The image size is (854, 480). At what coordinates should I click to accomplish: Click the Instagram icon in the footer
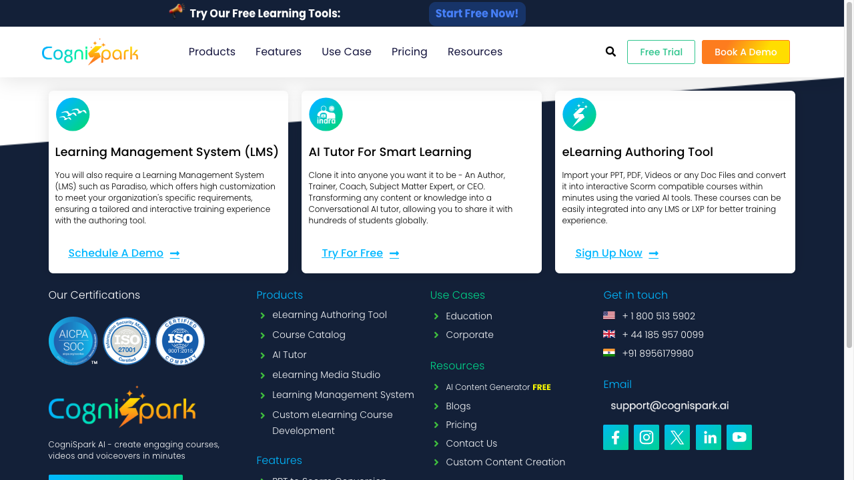[x=646, y=437]
